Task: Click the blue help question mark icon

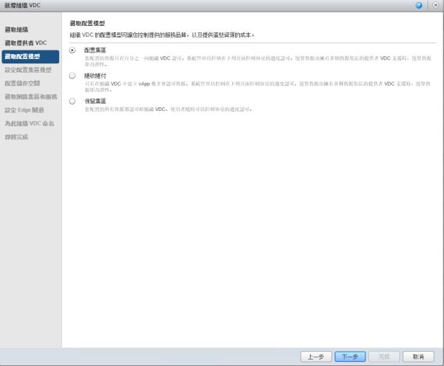Action: (419, 5)
